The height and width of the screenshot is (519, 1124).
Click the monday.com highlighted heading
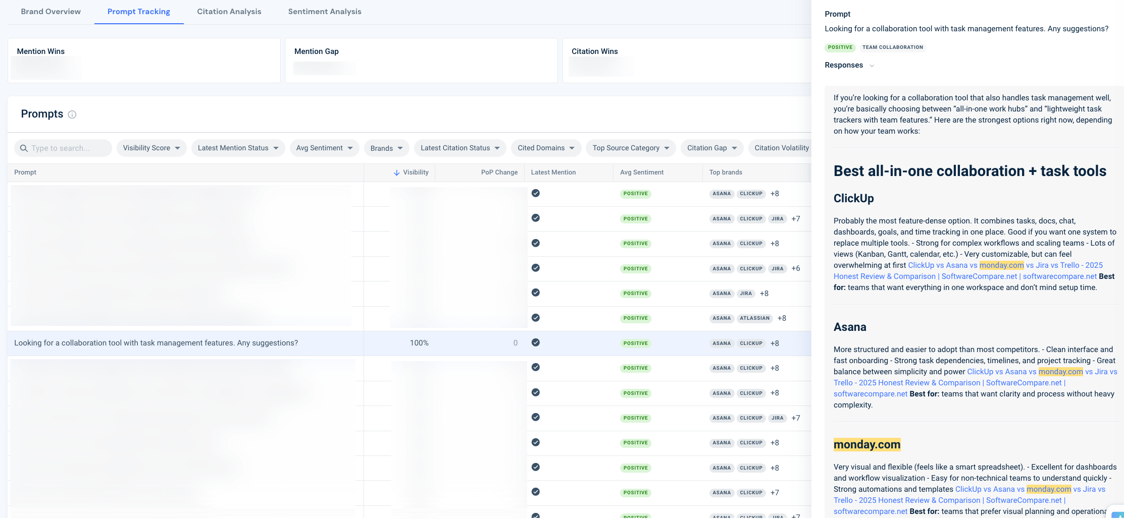(x=867, y=444)
